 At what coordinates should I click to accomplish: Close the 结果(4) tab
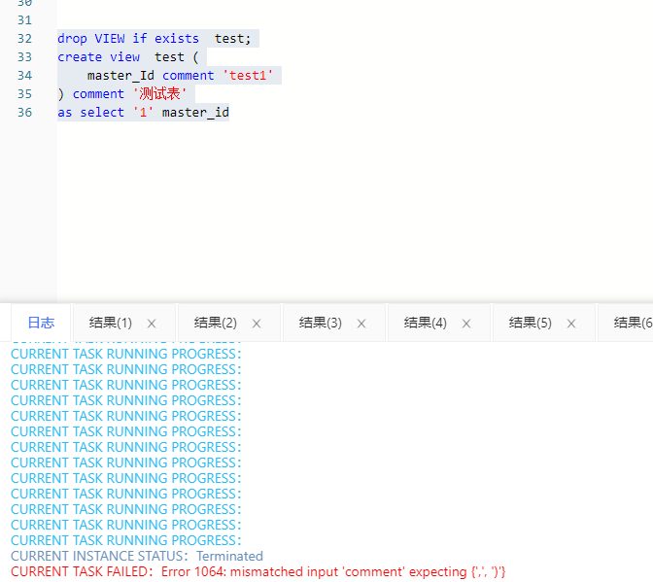pos(466,324)
